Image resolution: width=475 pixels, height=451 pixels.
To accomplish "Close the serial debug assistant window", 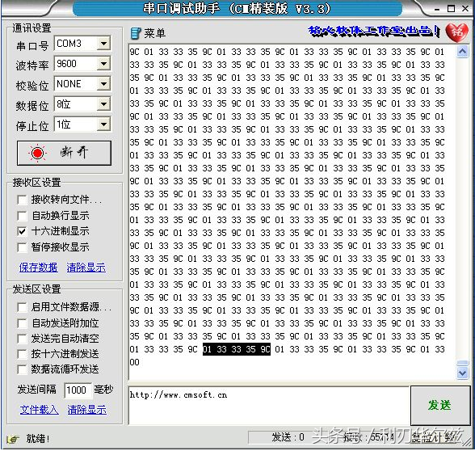I will pos(465,8).
